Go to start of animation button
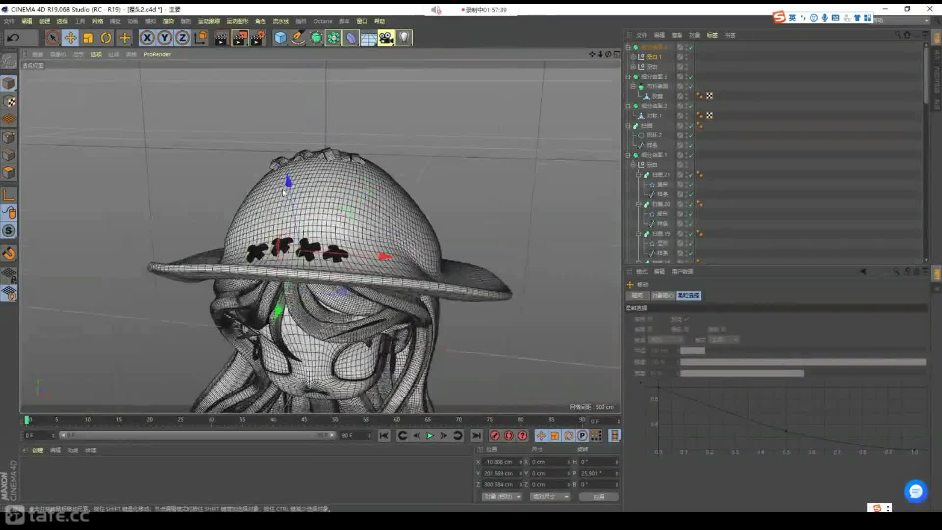 point(384,436)
